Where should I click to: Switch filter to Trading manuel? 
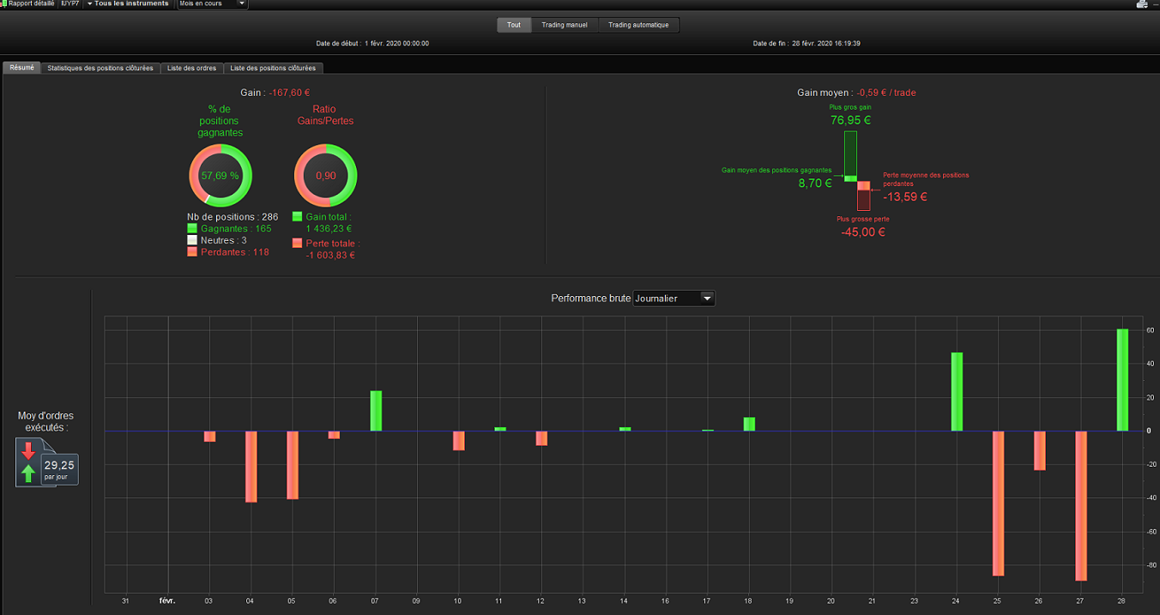(565, 25)
